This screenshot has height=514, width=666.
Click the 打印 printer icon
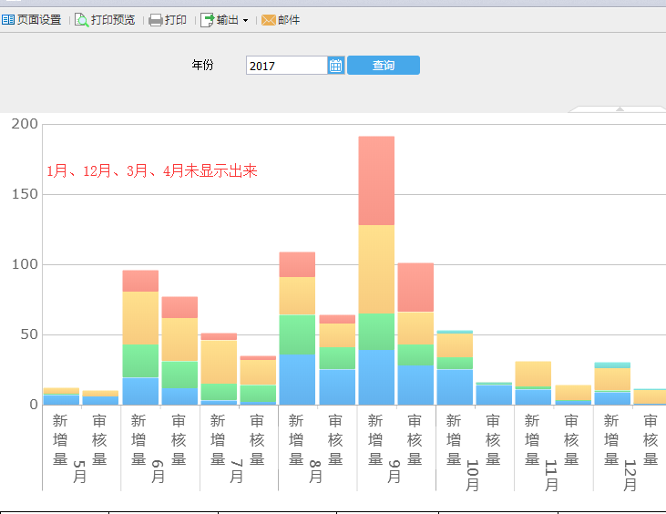click(x=156, y=19)
